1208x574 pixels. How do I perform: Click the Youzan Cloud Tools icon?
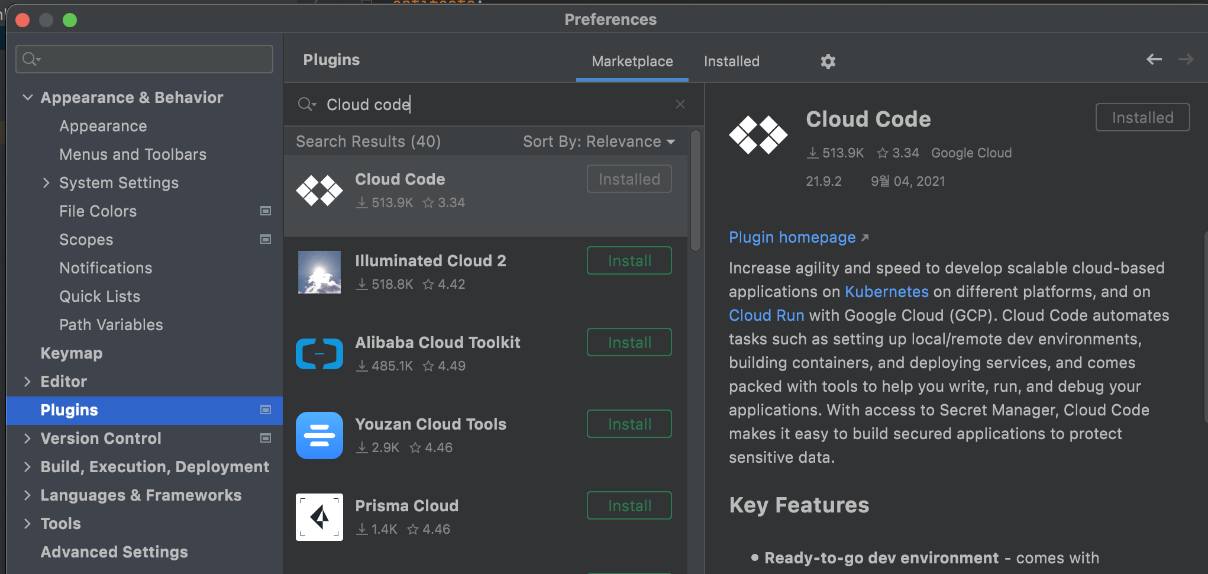319,436
